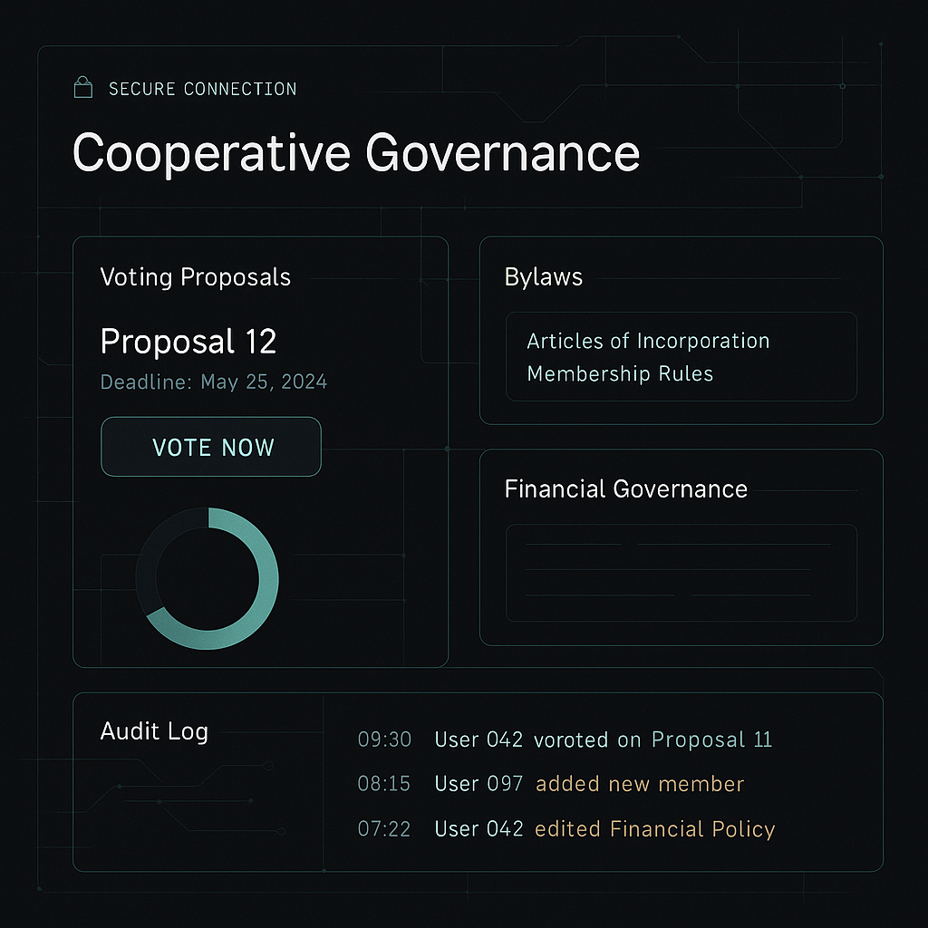Click the Deadline May 25, 2024 text
Viewport: 928px width, 928px height.
pos(213,382)
